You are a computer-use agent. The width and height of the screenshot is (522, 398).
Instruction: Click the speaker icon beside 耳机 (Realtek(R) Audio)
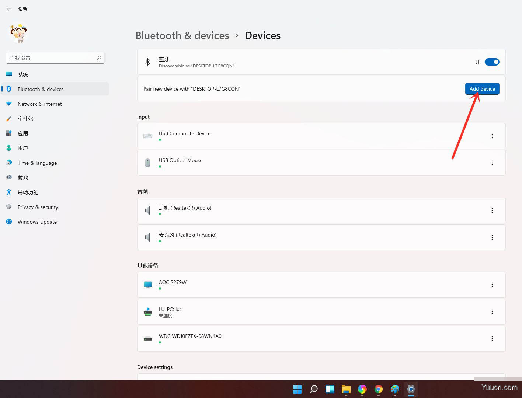click(x=148, y=210)
